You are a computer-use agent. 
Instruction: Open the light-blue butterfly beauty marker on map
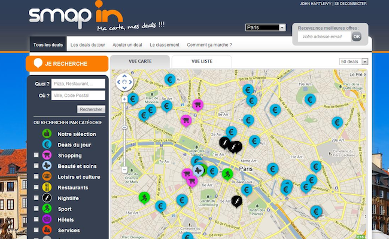point(198,170)
